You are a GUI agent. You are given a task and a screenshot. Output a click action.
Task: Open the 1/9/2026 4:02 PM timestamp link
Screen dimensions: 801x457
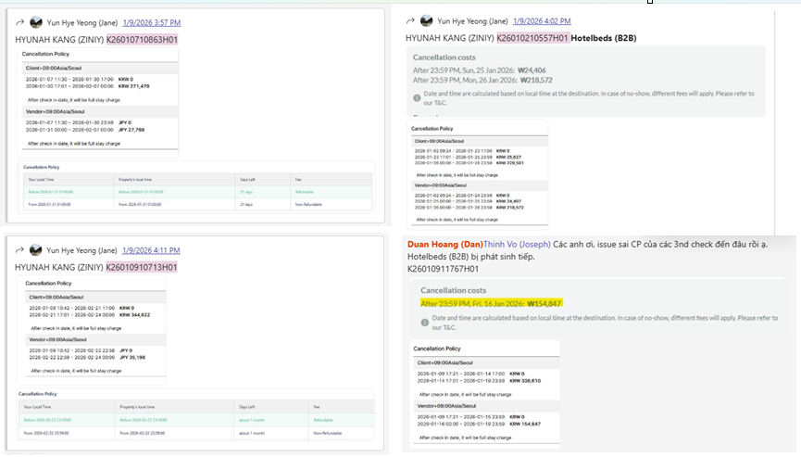point(542,21)
